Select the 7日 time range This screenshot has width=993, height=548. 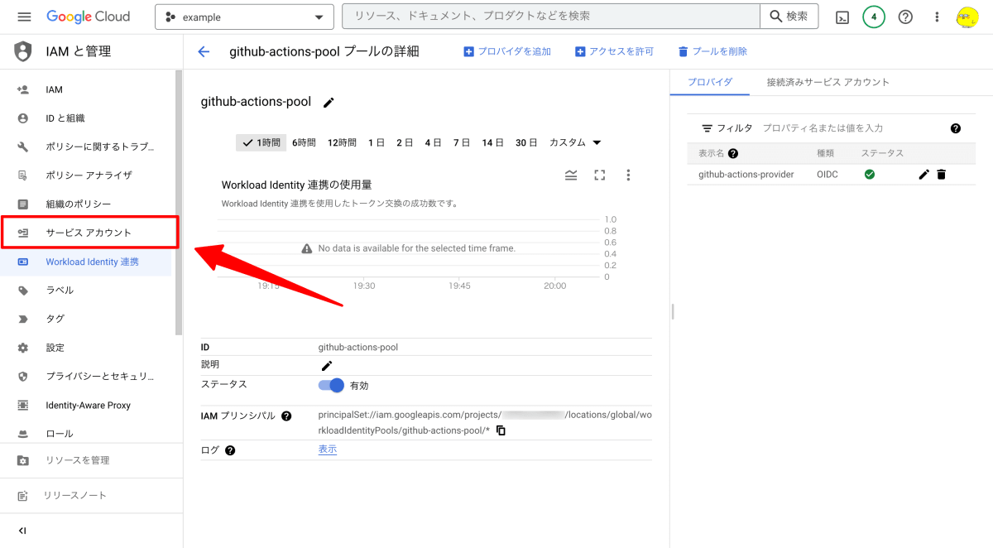[461, 142]
